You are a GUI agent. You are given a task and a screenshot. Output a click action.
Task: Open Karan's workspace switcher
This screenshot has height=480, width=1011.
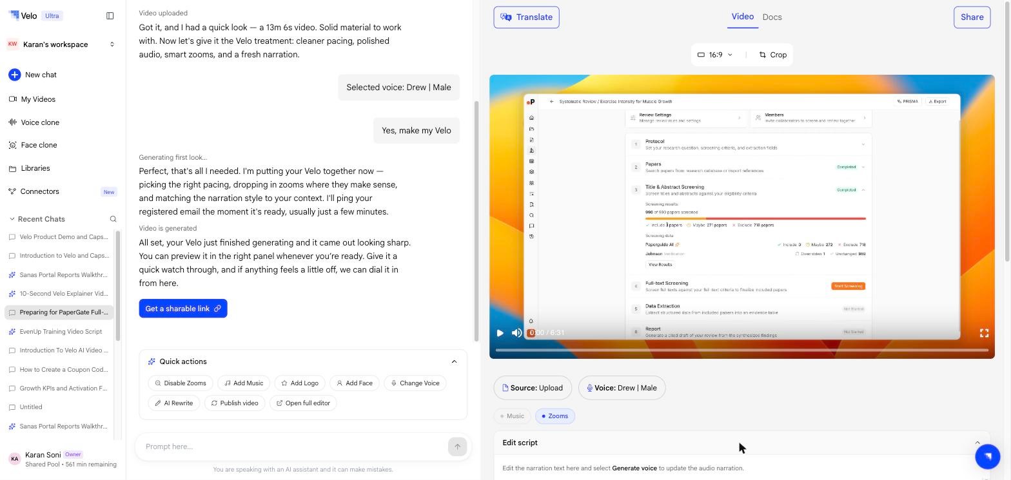pos(62,44)
